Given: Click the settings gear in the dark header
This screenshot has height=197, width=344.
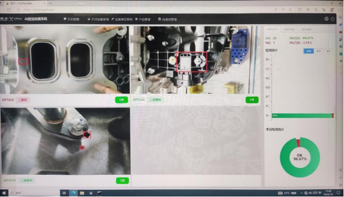Looking at the screenshot, I should [326, 19].
